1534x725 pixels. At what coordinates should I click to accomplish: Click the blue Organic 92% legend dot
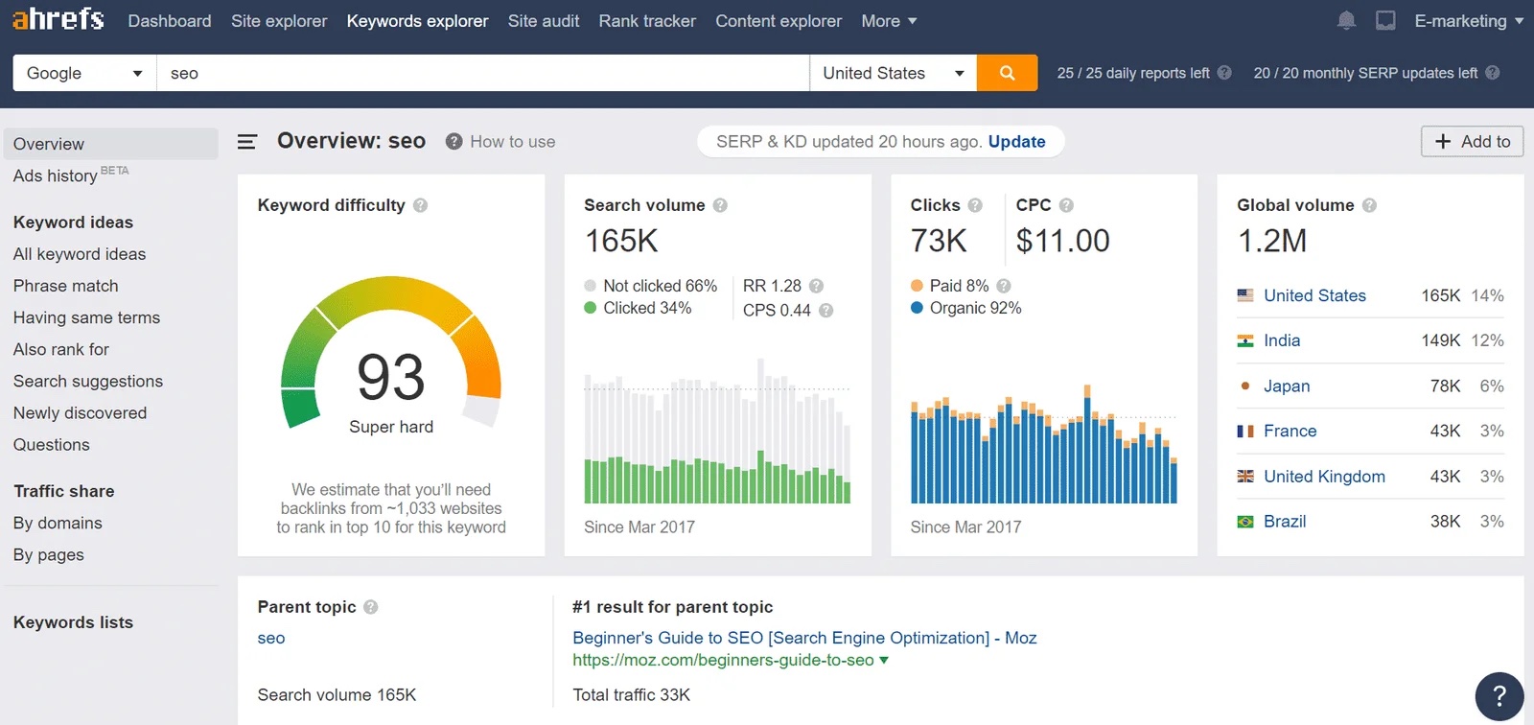coord(917,308)
